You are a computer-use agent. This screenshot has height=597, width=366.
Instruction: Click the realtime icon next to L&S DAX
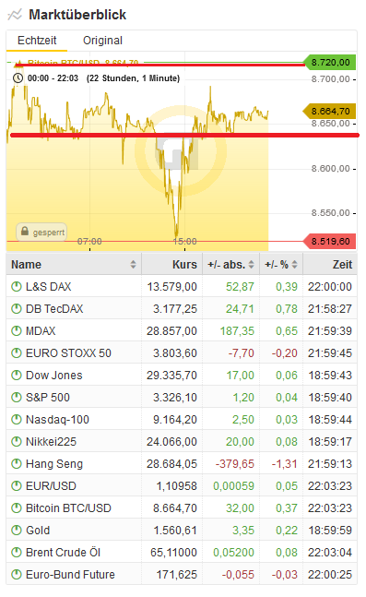click(17, 286)
